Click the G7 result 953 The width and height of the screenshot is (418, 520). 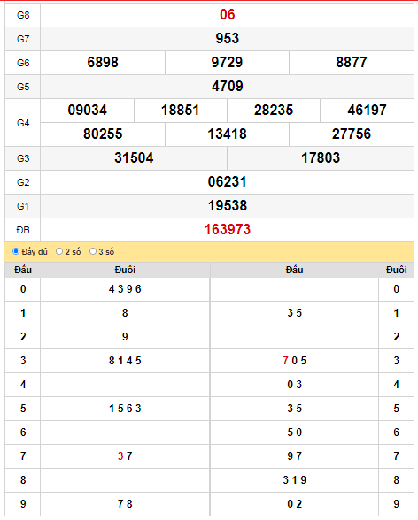click(x=227, y=39)
